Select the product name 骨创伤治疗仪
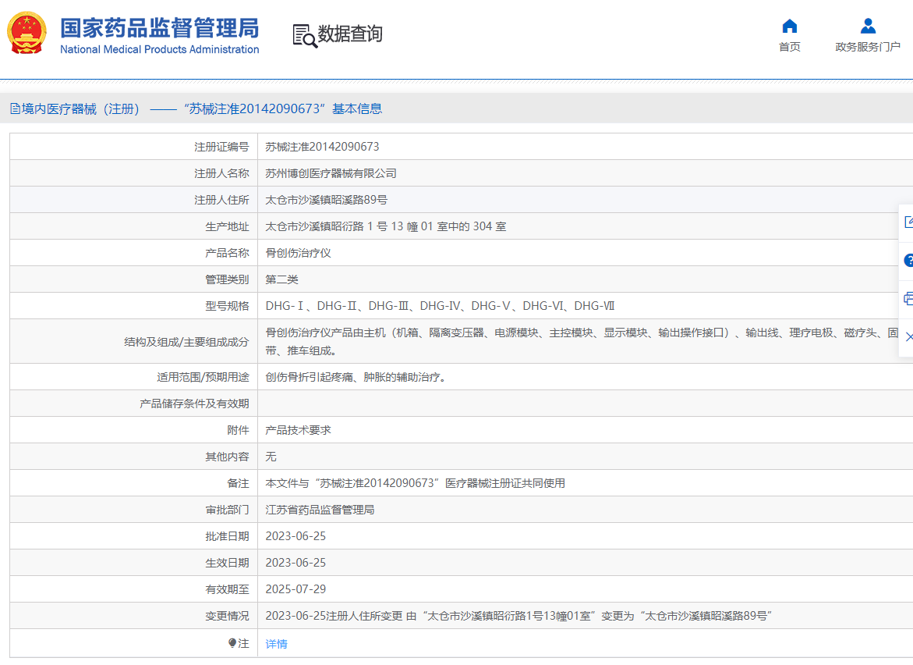 [x=298, y=253]
